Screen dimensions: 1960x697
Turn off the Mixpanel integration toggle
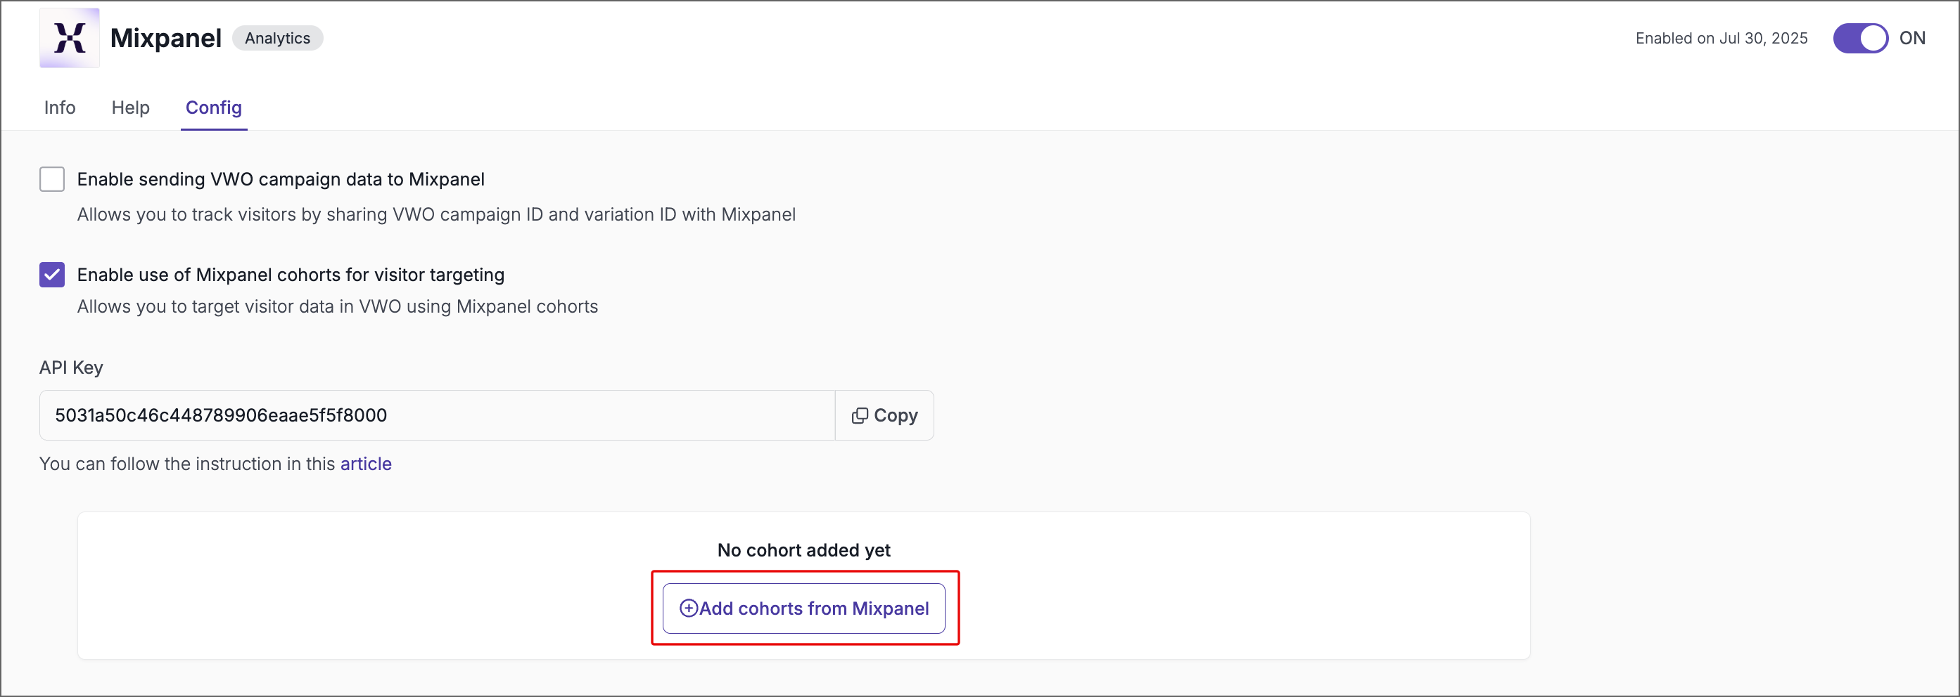(x=1859, y=38)
